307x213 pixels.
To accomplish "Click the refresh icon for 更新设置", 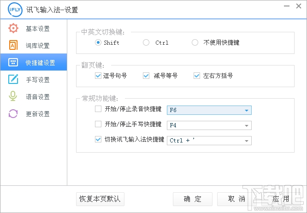I will 13,113.
